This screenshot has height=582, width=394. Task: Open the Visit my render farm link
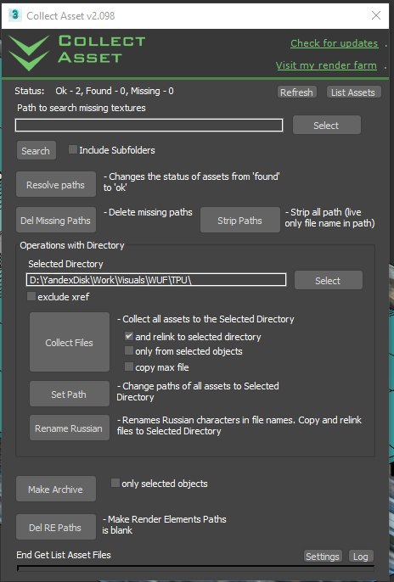[326, 65]
